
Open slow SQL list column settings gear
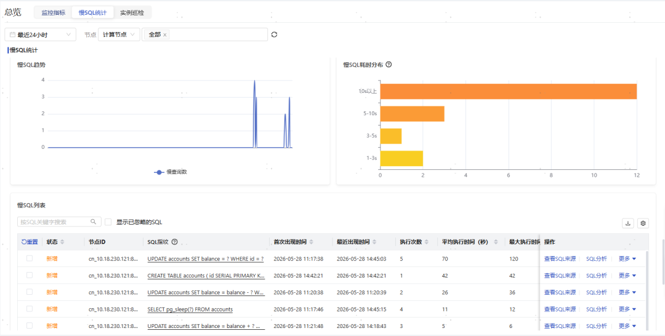tap(643, 223)
